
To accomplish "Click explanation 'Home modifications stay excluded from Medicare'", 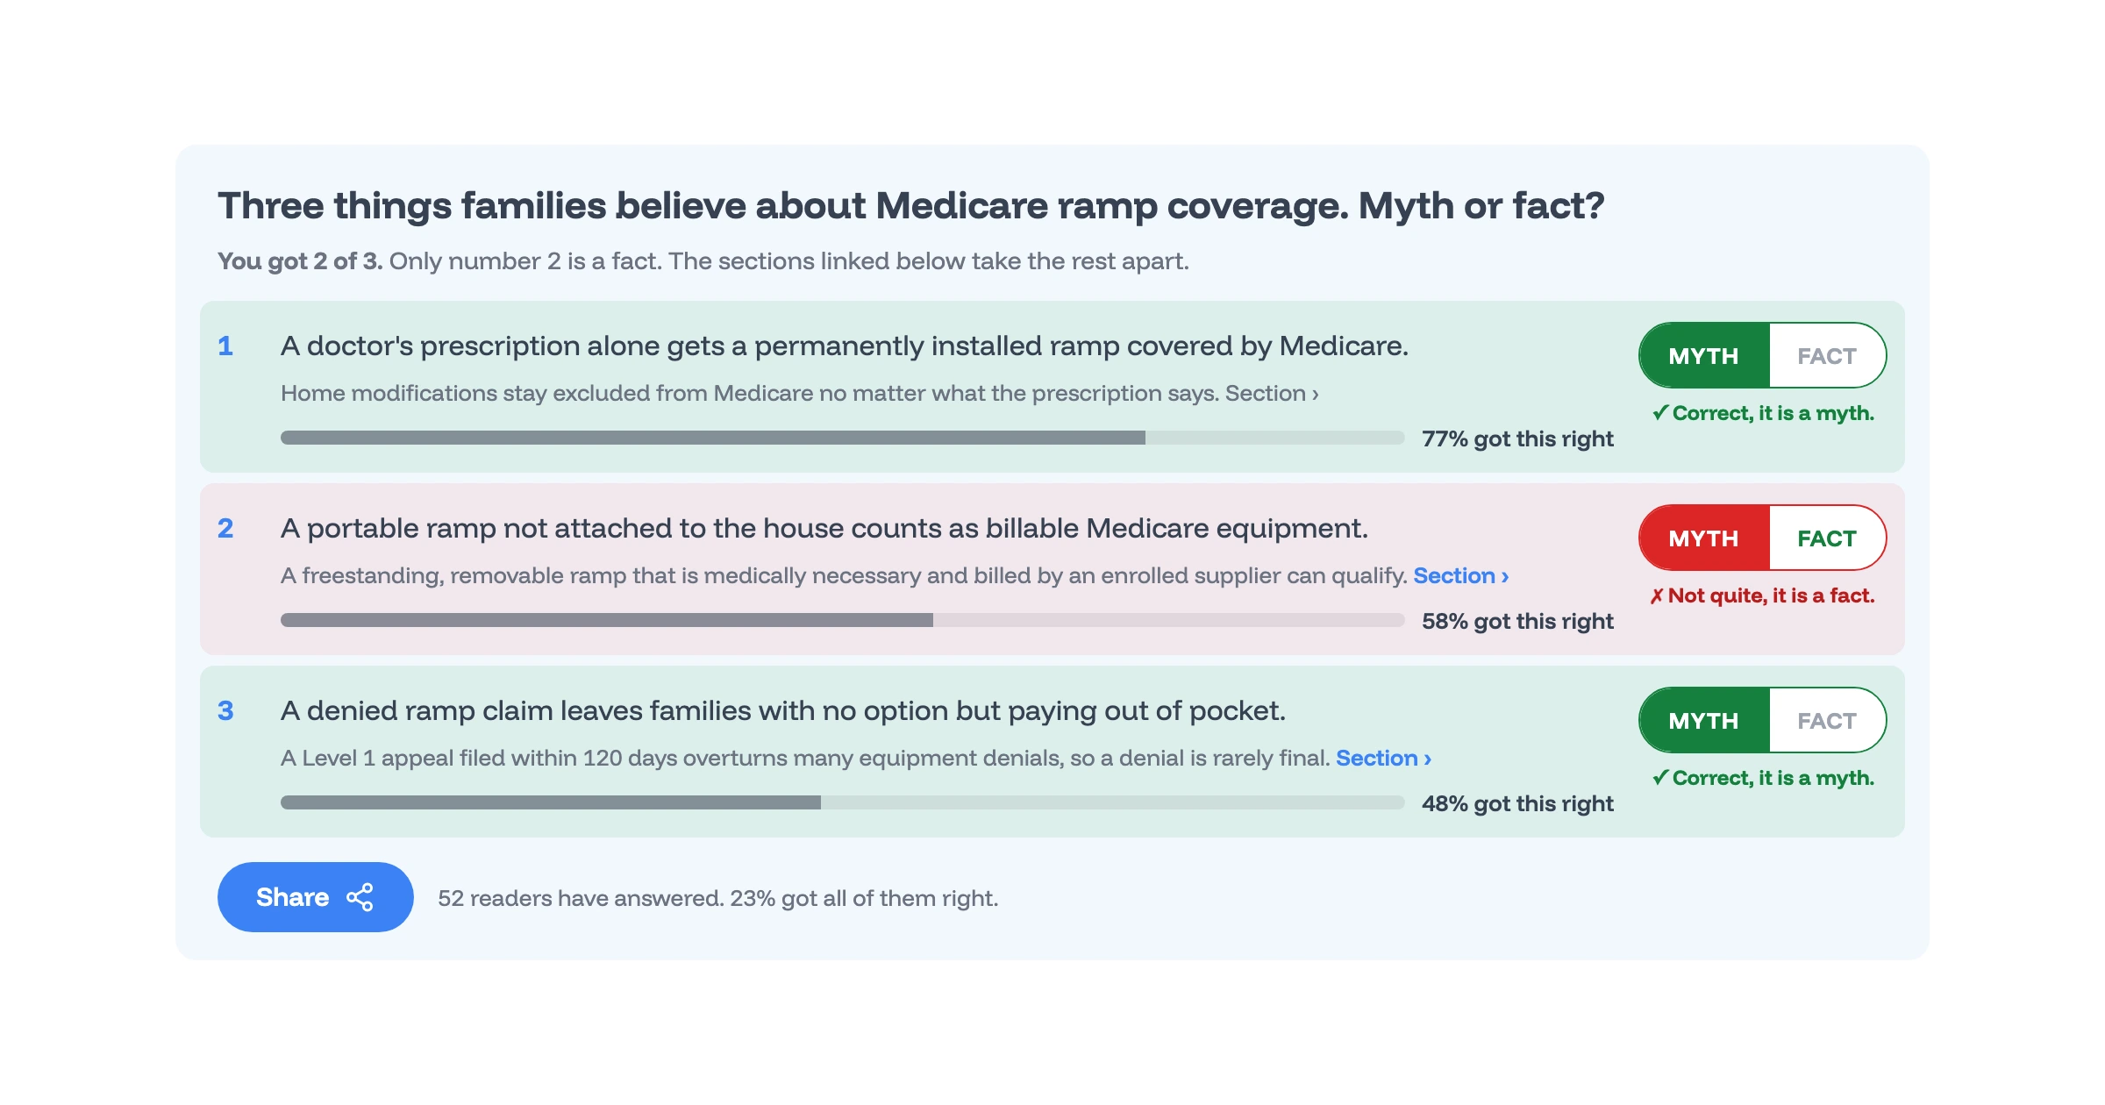I will [750, 393].
